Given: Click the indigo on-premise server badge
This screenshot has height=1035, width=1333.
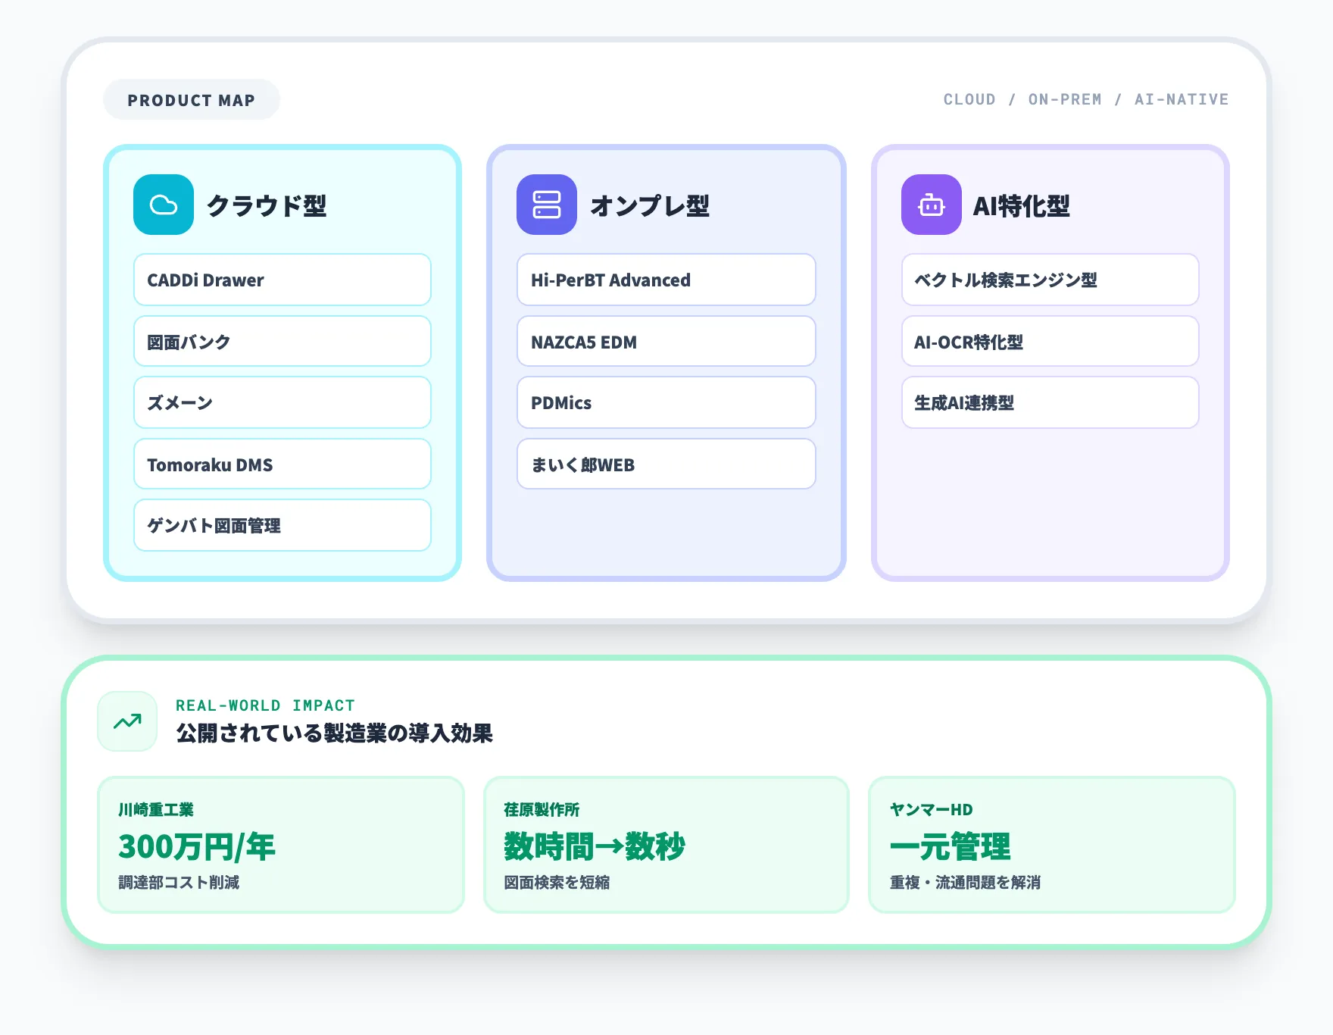Looking at the screenshot, I should [547, 205].
